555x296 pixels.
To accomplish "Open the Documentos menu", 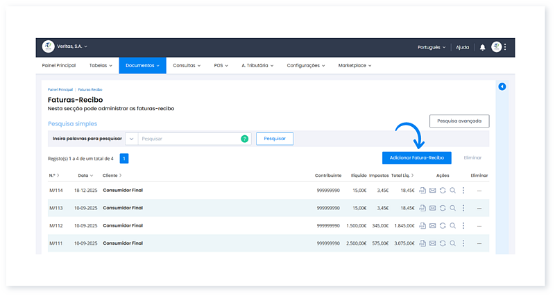I will pos(142,65).
